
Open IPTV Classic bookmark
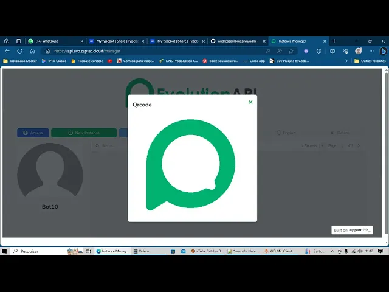(x=54, y=61)
